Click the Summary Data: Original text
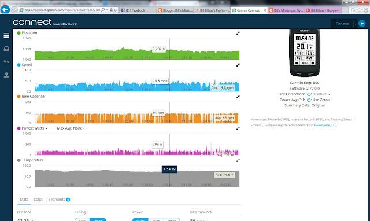Viewport: 370px width, 221px height. click(305, 105)
